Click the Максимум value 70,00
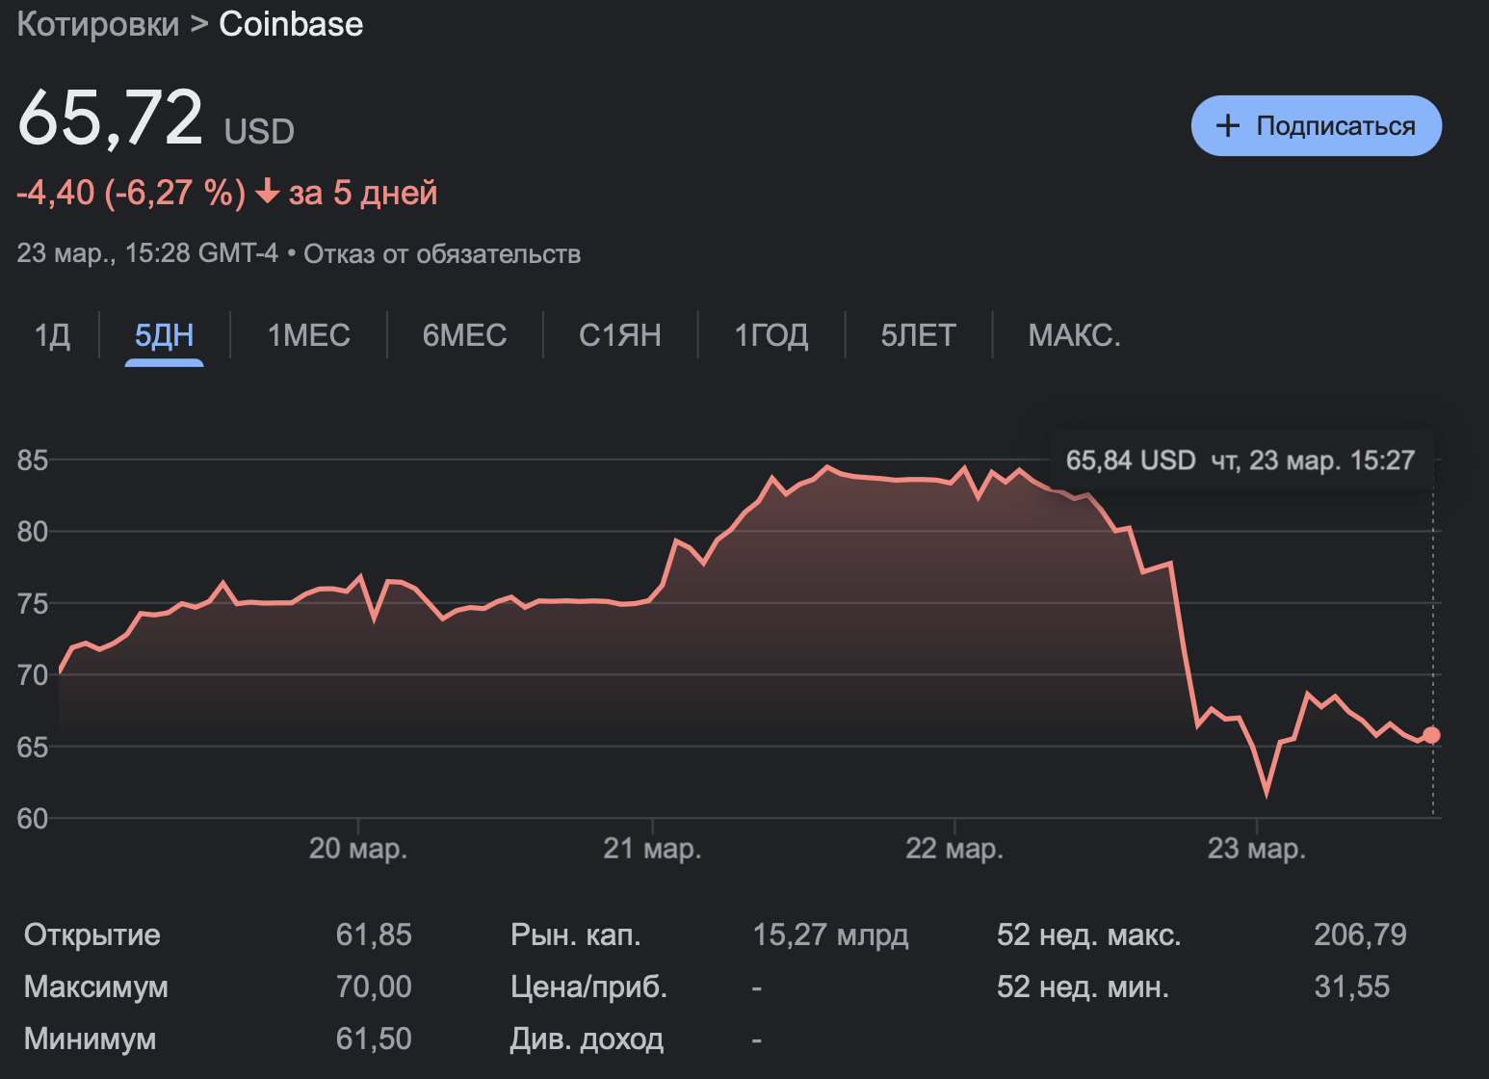Viewport: 1489px width, 1079px height. coord(374,987)
